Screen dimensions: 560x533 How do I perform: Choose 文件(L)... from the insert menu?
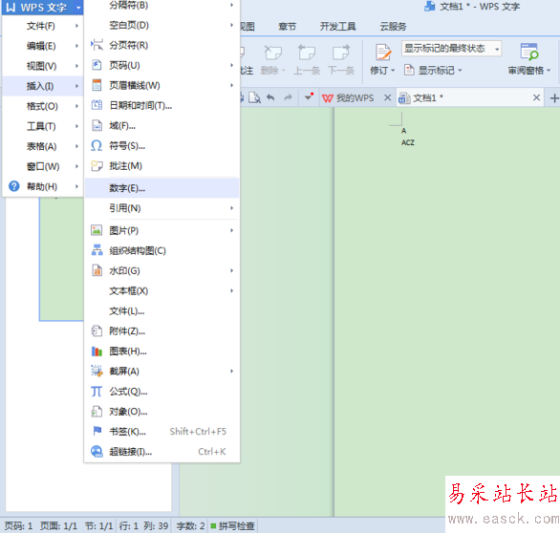pos(162,311)
